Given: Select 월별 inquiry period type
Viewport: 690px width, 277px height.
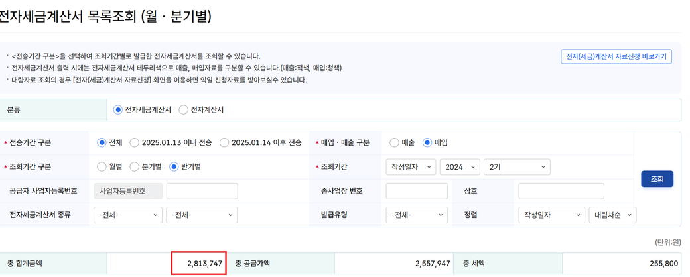Looking at the screenshot, I should 102,167.
